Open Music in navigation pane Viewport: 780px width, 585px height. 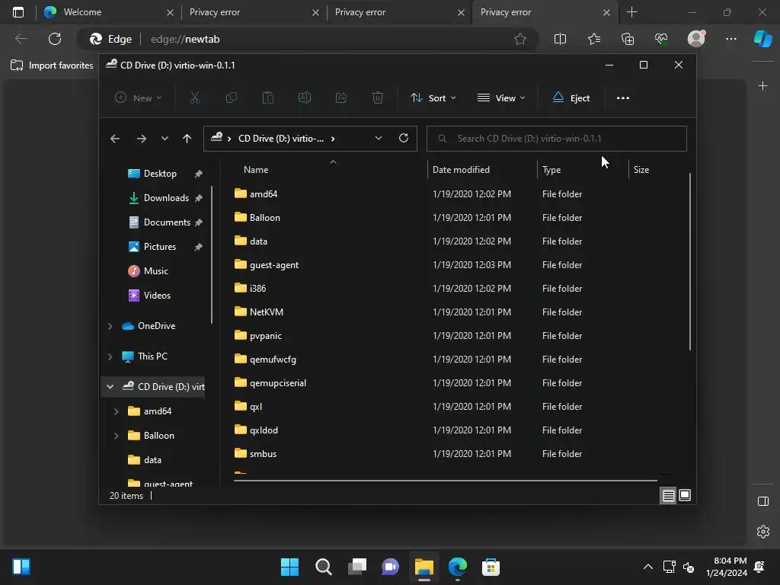[155, 271]
